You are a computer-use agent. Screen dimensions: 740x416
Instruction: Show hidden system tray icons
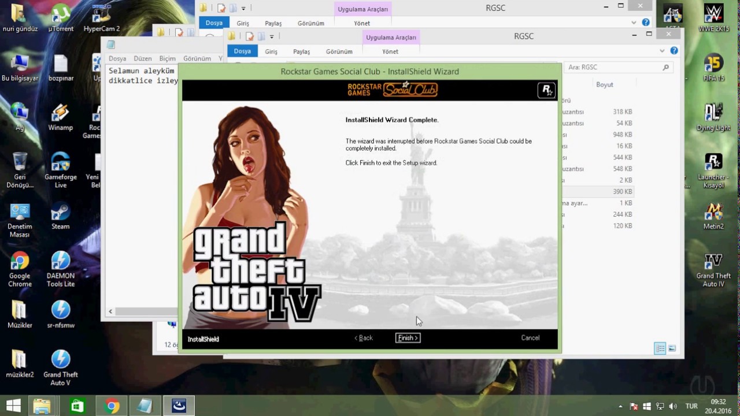point(620,406)
